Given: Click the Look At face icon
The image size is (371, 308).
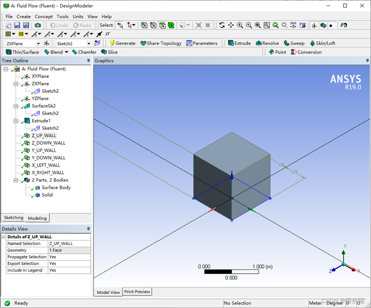Looking at the screenshot, I should (344, 25).
